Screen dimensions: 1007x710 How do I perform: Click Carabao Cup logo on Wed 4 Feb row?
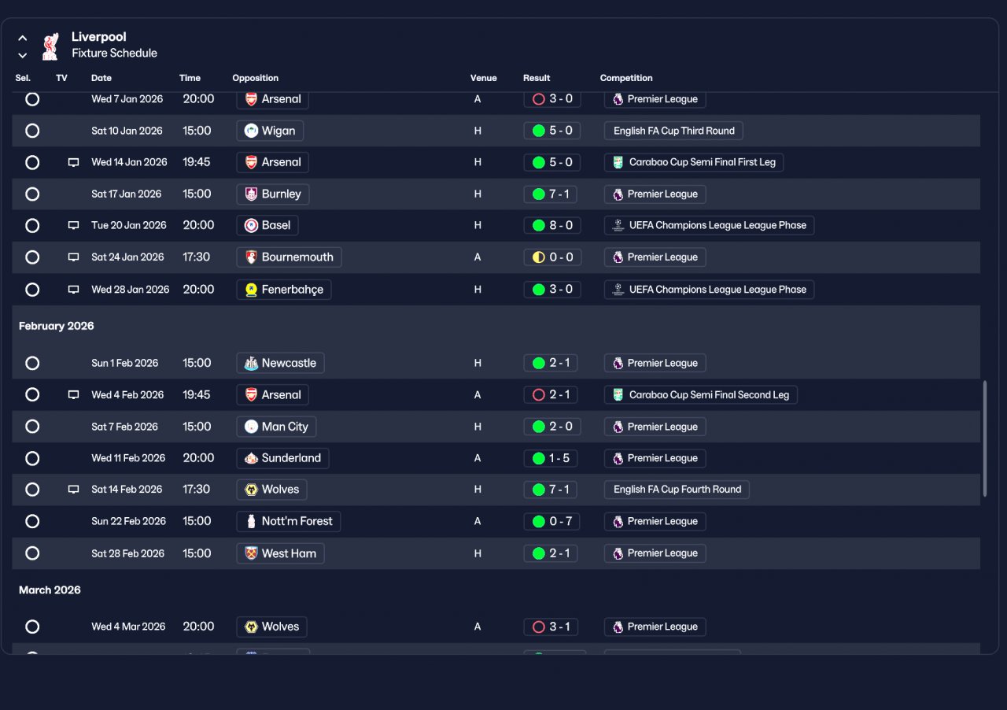point(618,394)
